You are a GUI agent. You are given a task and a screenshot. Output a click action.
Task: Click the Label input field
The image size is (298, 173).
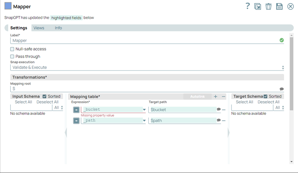click(x=143, y=40)
